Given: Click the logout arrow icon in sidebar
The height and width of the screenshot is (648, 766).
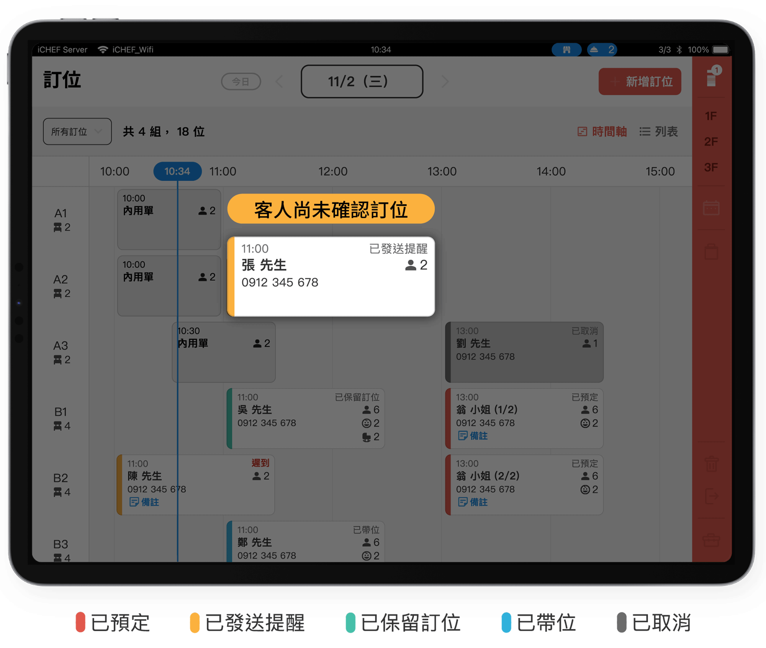Looking at the screenshot, I should [x=711, y=496].
